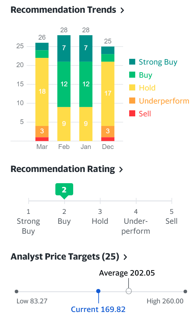Open Analyst Price Targets (25) heading
The width and height of the screenshot is (196, 320).
(x=65, y=256)
